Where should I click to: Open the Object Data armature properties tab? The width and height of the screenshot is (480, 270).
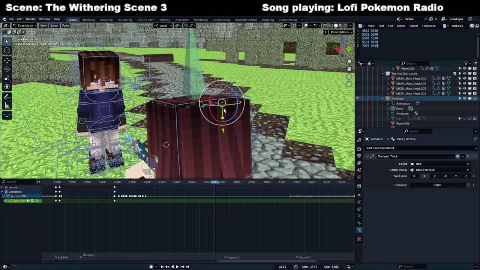pos(359,216)
